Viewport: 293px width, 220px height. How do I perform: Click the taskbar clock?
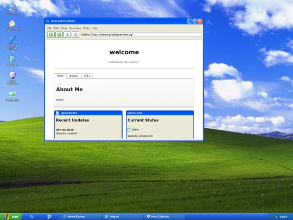click(283, 217)
